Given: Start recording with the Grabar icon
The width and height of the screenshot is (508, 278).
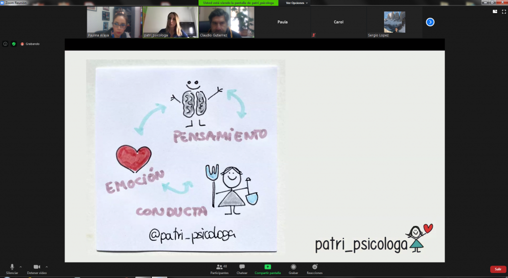Looking at the screenshot, I should [x=293, y=269].
